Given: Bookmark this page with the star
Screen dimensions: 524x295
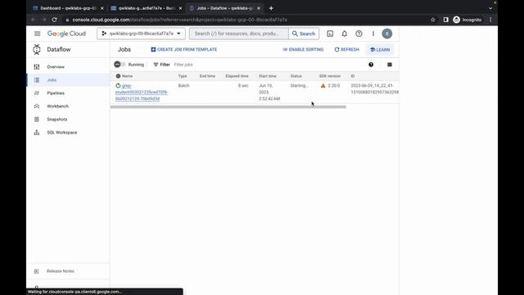Looking at the screenshot, I should (x=433, y=20).
